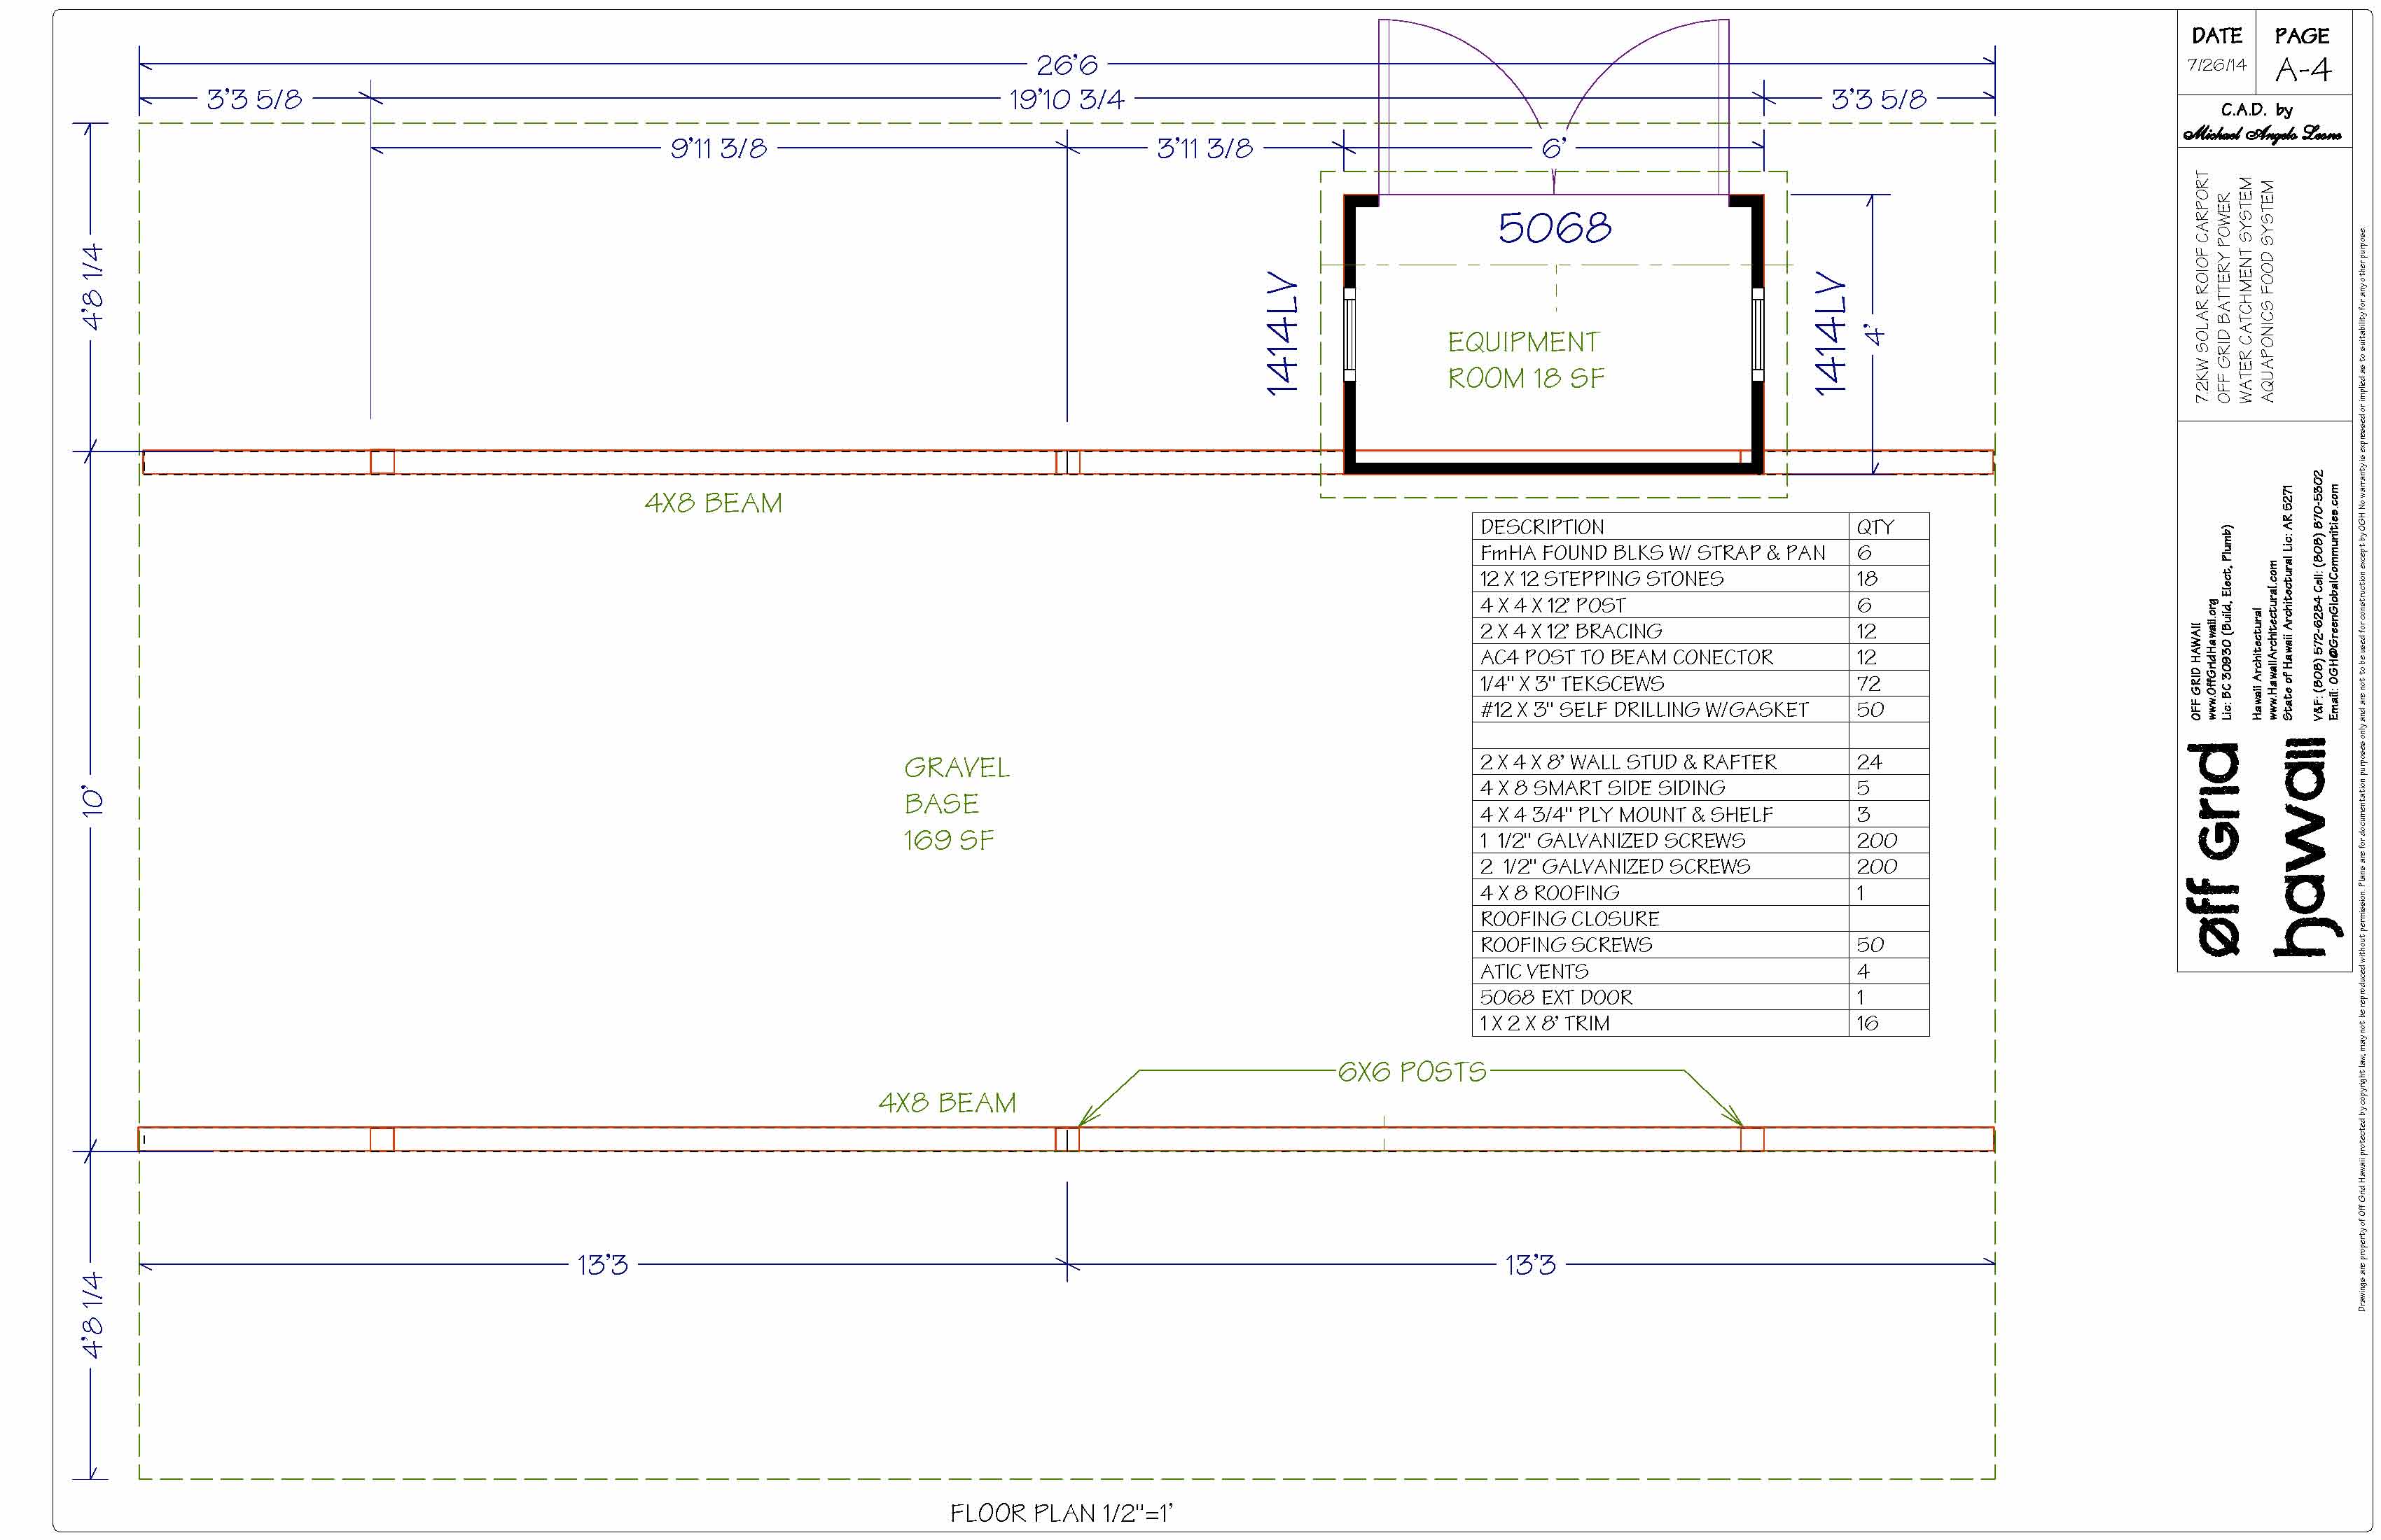
Task: Click the AQUAPONICS FOOD SYSTEM line
Action: (2267, 292)
